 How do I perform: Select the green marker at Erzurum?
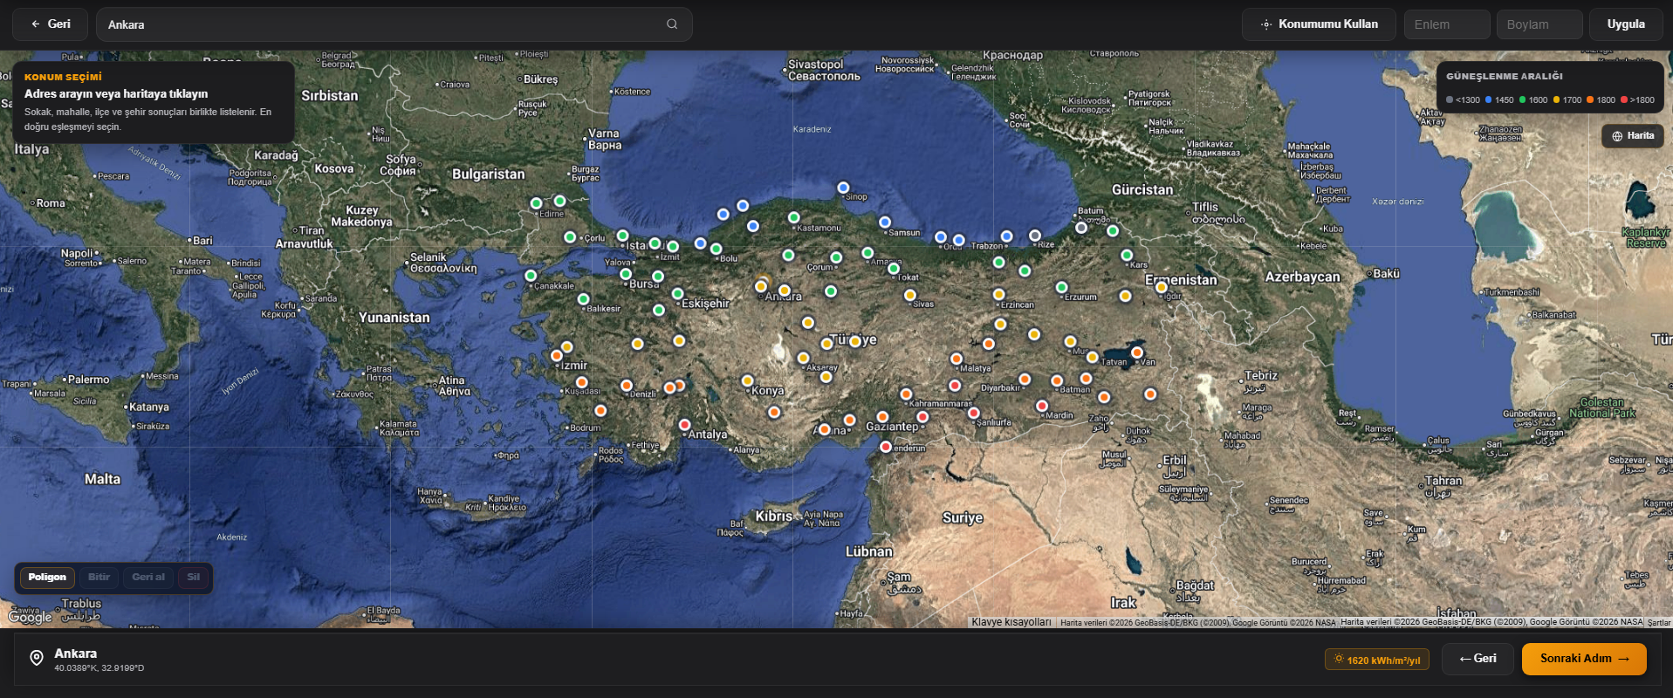click(1061, 287)
